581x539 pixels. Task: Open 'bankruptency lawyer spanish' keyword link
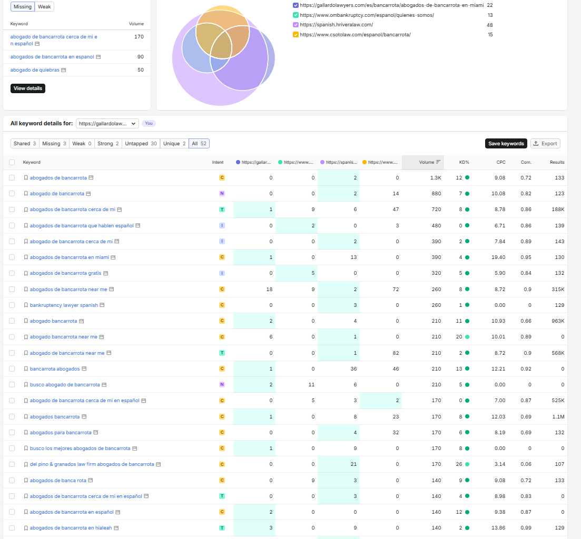pyautogui.click(x=64, y=305)
